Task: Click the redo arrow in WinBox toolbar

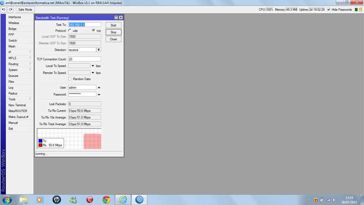Action: [10, 10]
